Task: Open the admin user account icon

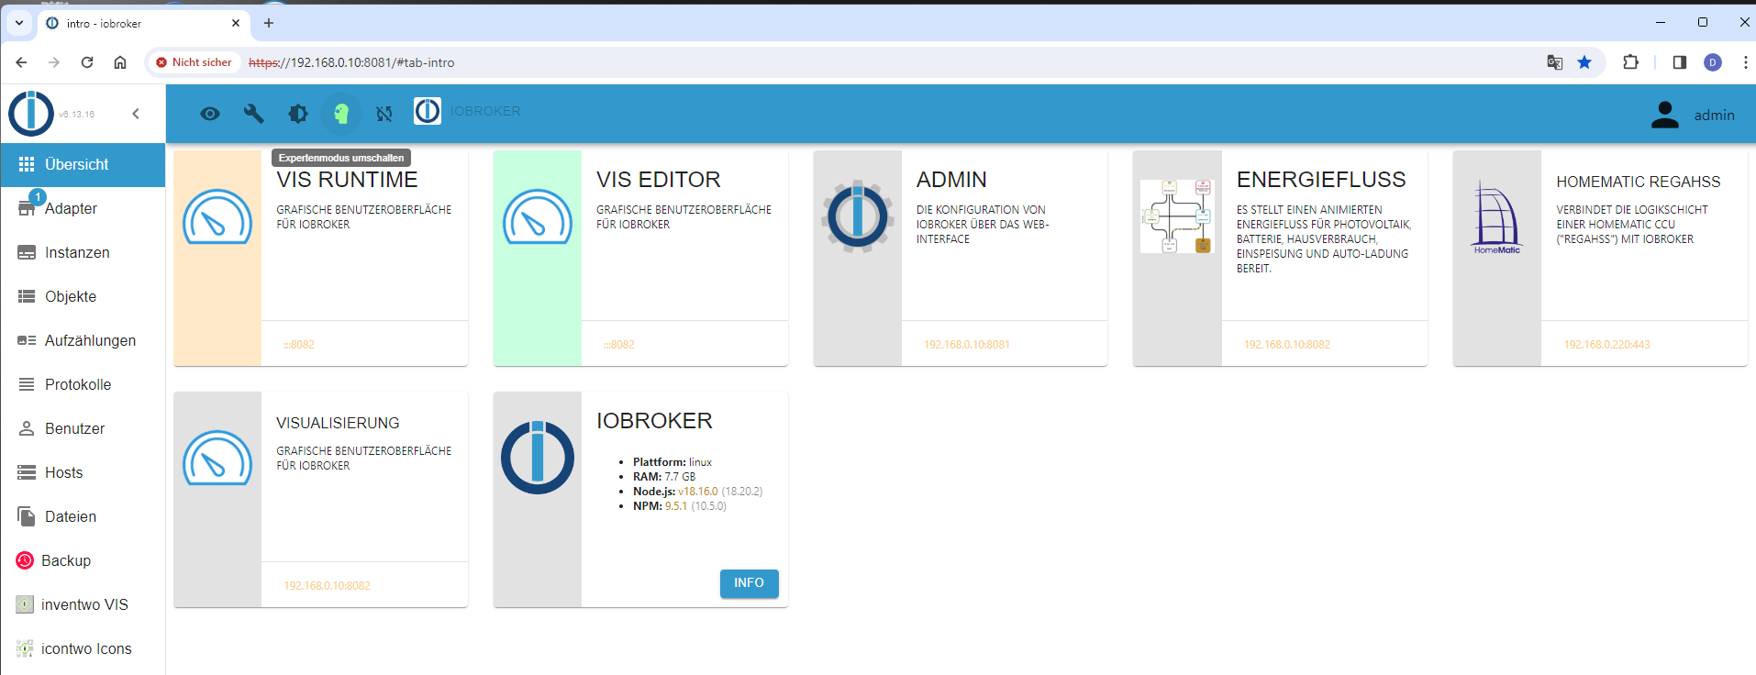Action: pyautogui.click(x=1665, y=115)
